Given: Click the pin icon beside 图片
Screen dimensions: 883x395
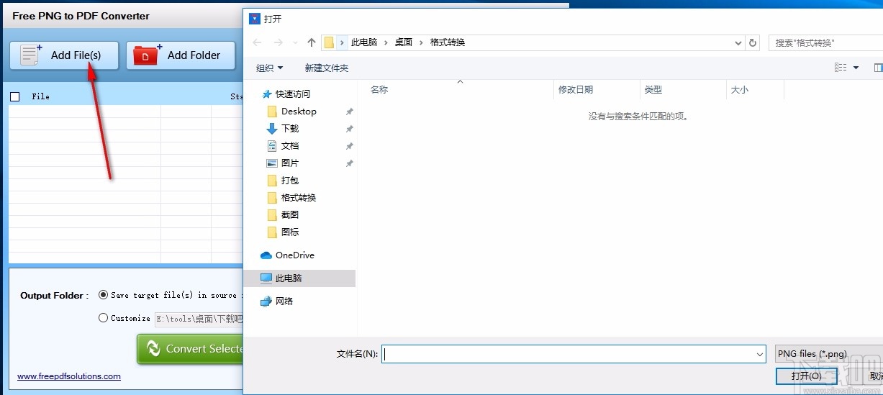Looking at the screenshot, I should point(349,163).
